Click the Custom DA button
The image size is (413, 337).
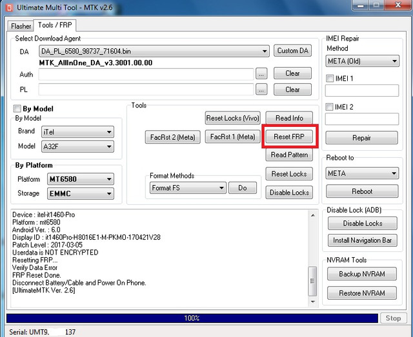pos(292,50)
